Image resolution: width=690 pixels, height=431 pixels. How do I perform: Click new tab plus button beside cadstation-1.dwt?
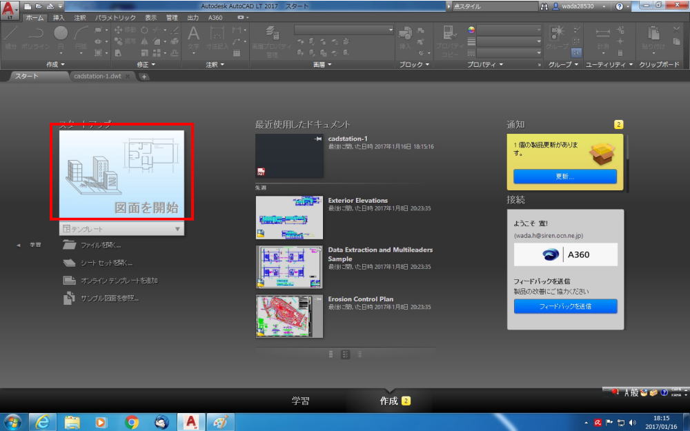(x=144, y=77)
